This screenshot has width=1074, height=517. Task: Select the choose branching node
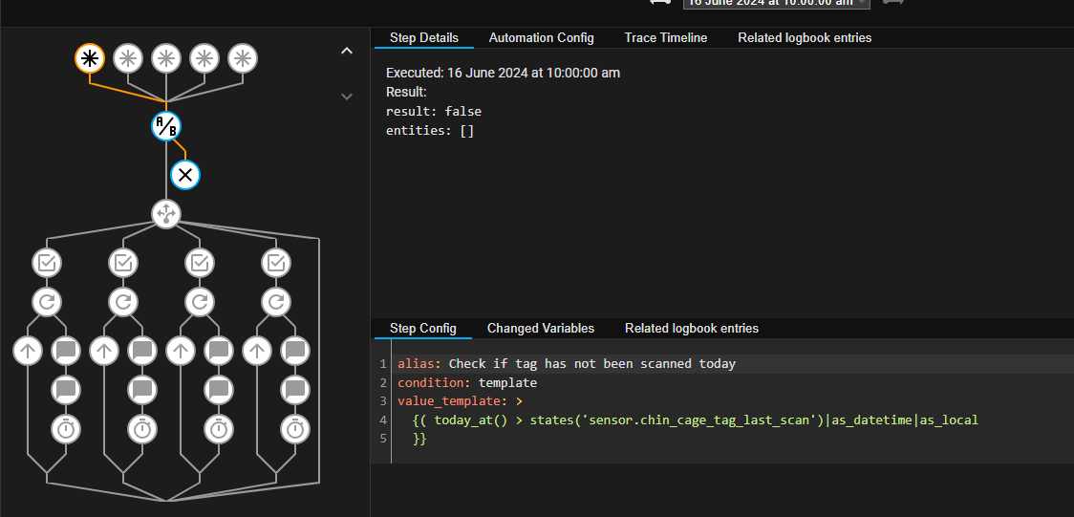tap(166, 213)
